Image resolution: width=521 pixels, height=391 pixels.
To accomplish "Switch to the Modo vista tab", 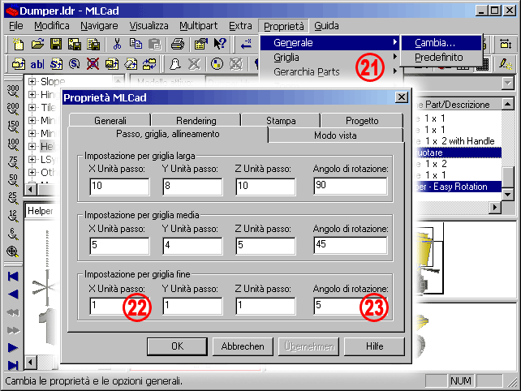I will click(336, 135).
